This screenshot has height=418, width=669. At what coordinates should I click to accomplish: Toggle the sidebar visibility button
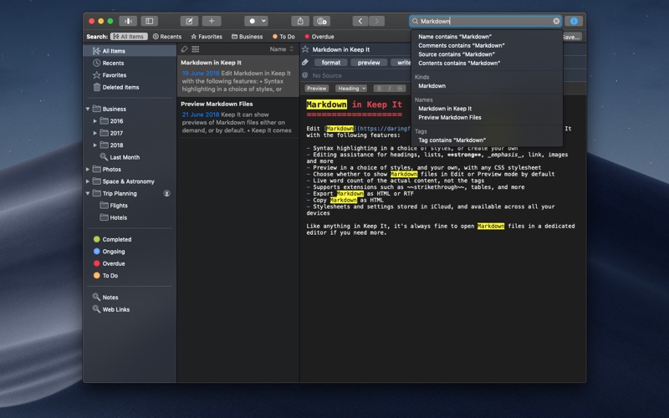[150, 21]
